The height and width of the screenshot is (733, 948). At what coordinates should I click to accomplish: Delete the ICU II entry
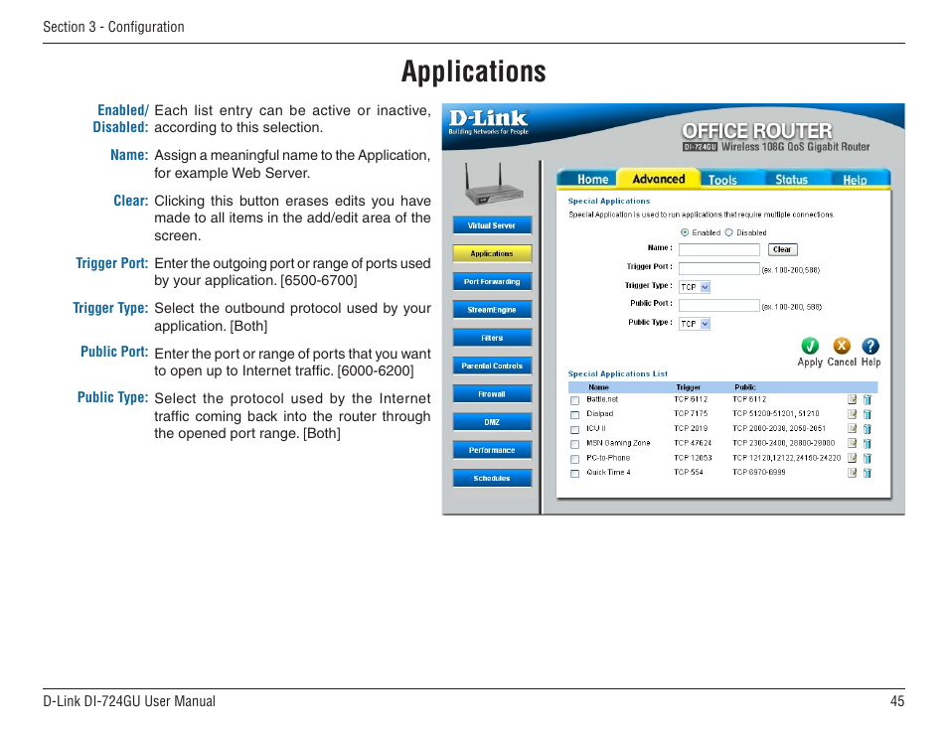pyautogui.click(x=867, y=428)
